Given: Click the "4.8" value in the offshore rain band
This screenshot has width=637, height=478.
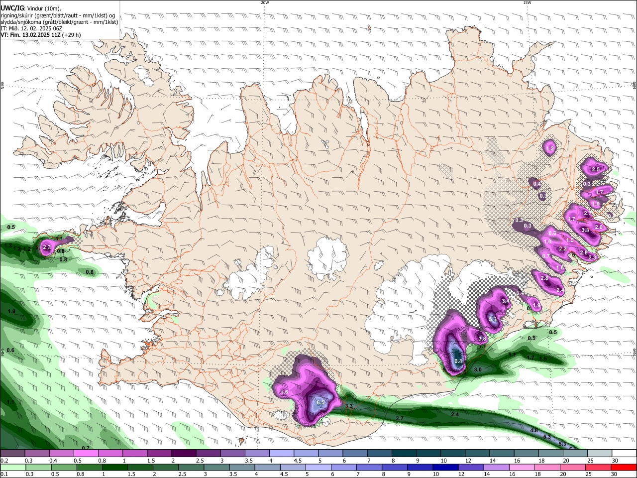Looking at the screenshot, I should pyautogui.click(x=534, y=430).
